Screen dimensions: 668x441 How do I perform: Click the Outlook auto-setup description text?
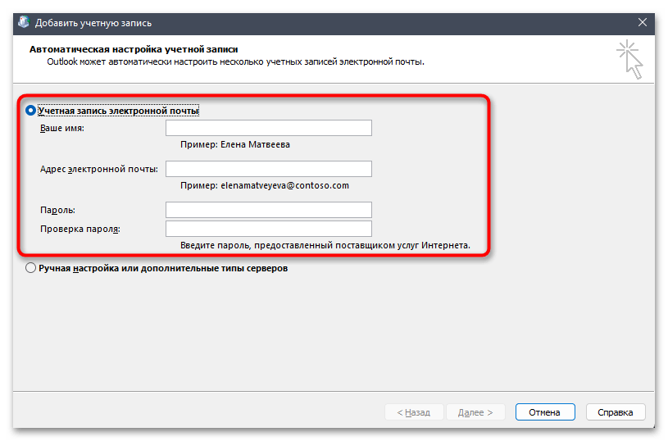235,61
